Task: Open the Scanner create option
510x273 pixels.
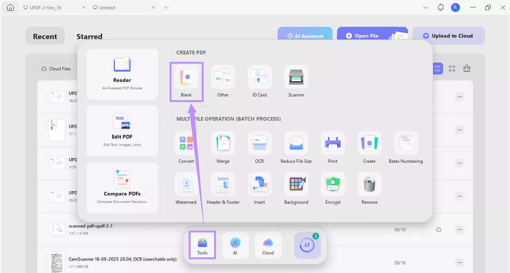Action: [x=296, y=77]
